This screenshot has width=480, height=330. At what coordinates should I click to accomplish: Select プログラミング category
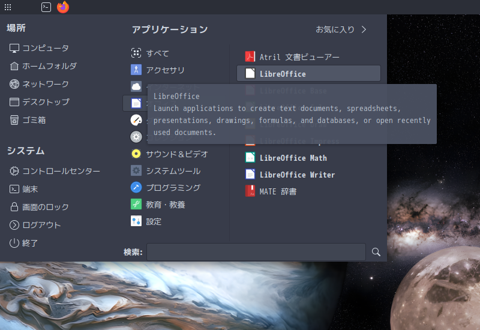tap(166, 187)
